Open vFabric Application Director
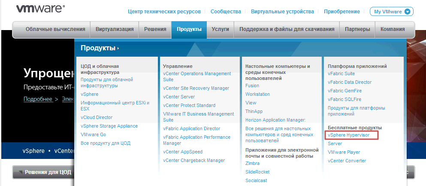Viewport: 426px width, 186px height. point(191,128)
